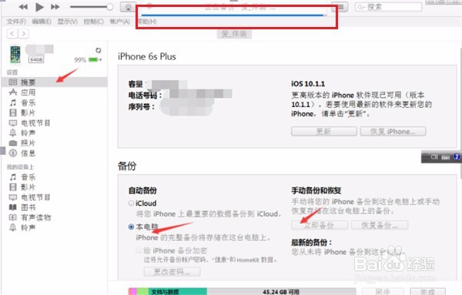Click the 恢复 iPhone... button
Image resolution: width=462 pixels, height=295 pixels.
[393, 132]
